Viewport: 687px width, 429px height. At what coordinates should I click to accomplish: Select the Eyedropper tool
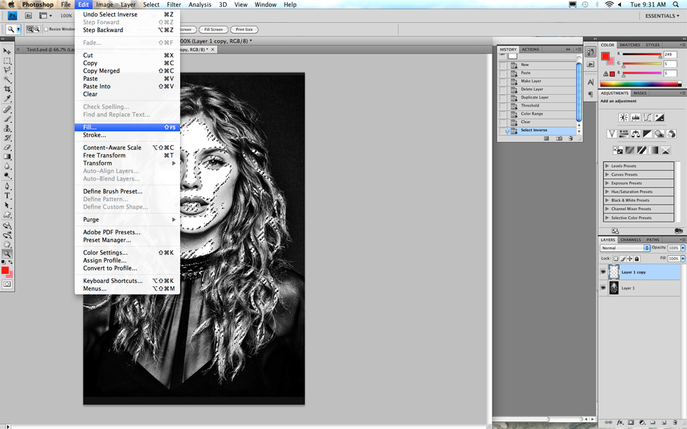tap(7, 98)
